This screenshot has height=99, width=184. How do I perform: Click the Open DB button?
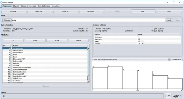coord(66,11)
